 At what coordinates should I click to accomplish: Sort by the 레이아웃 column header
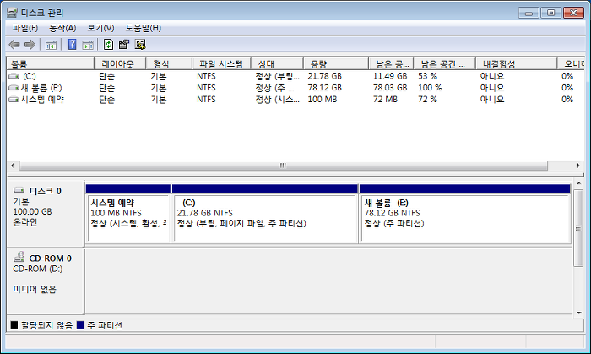pyautogui.click(x=120, y=63)
